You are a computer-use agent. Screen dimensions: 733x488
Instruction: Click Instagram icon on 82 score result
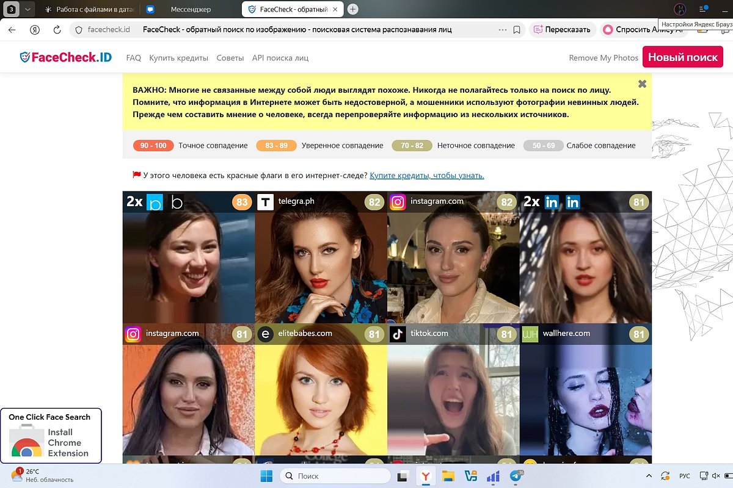pos(398,202)
